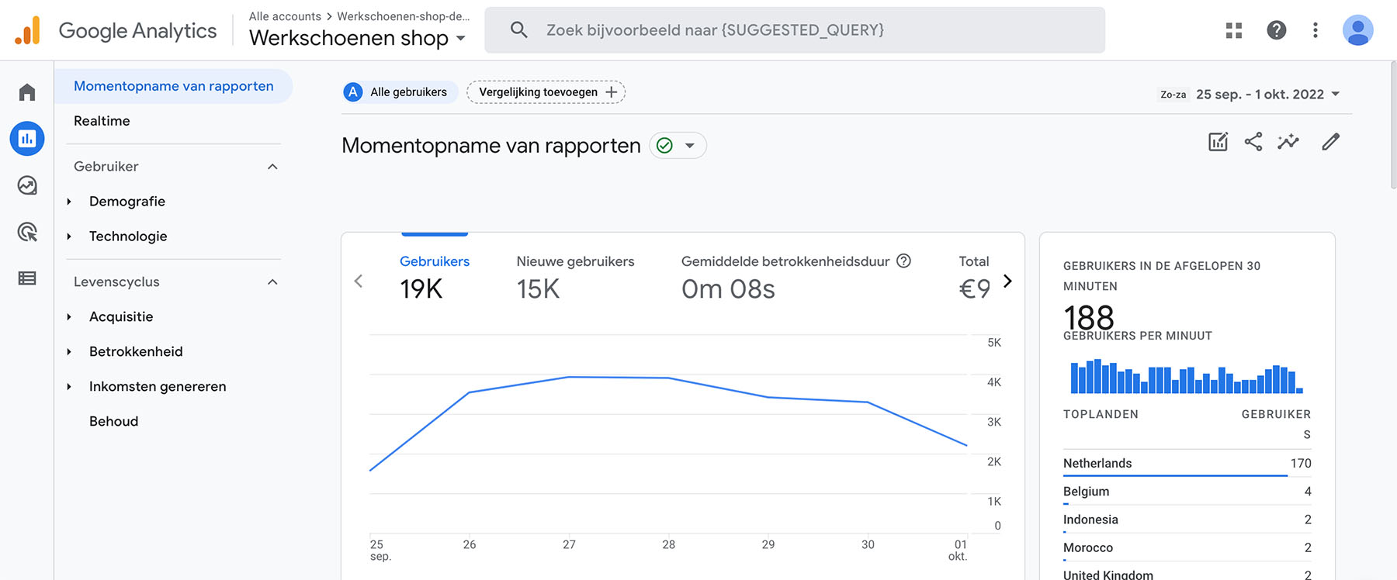This screenshot has height=580, width=1397.
Task: Select the Reports bar chart icon
Action: pyautogui.click(x=27, y=139)
